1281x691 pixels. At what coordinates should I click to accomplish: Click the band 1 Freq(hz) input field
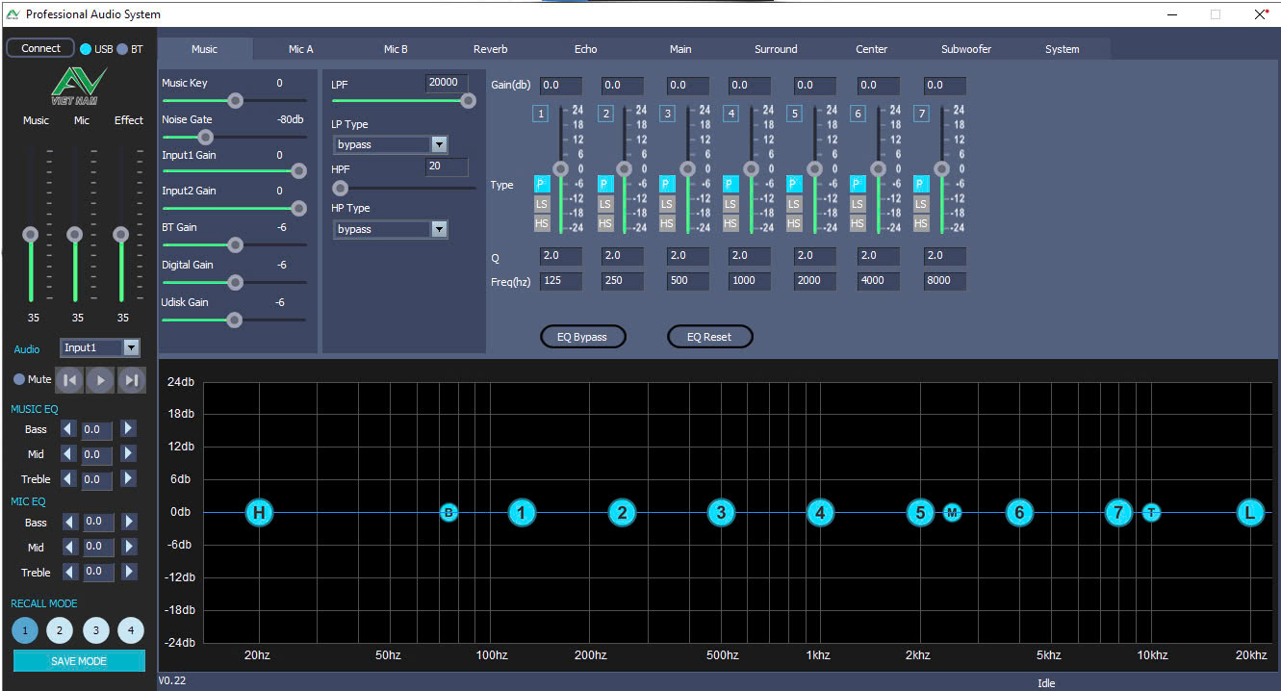coord(560,281)
